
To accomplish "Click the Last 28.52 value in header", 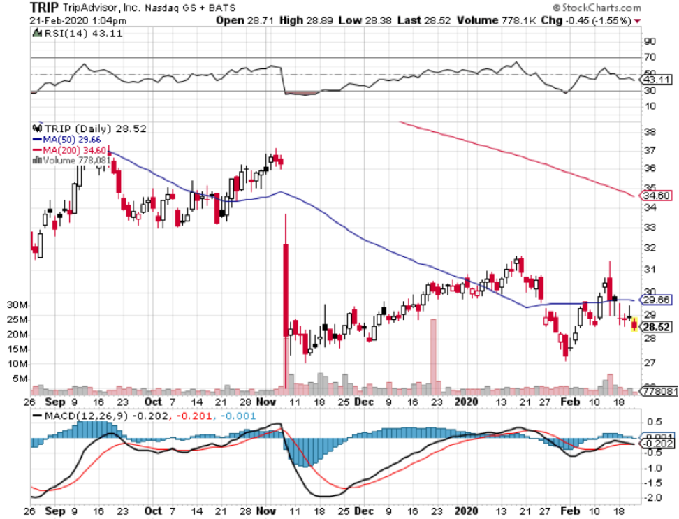I will pyautogui.click(x=424, y=21).
